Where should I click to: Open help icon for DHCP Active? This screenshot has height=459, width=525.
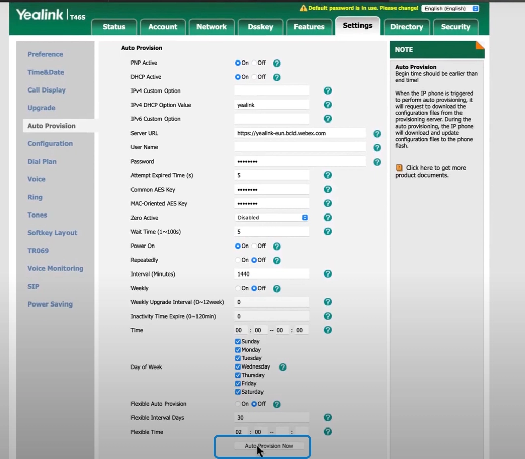coord(277,77)
